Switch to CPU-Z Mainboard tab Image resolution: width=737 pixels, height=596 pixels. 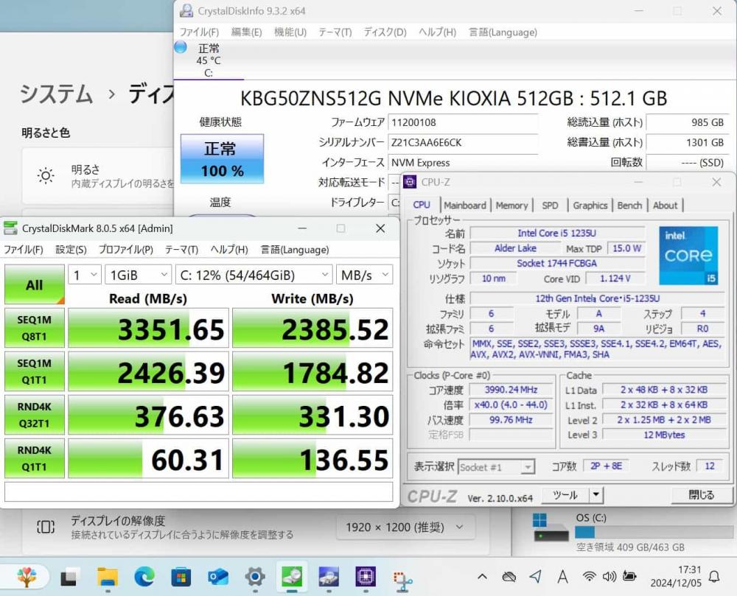click(465, 206)
